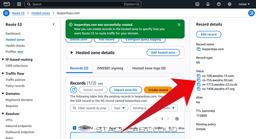Click the Filter records search field
The height and width of the screenshot is (139, 256).
[x=89, y=108]
